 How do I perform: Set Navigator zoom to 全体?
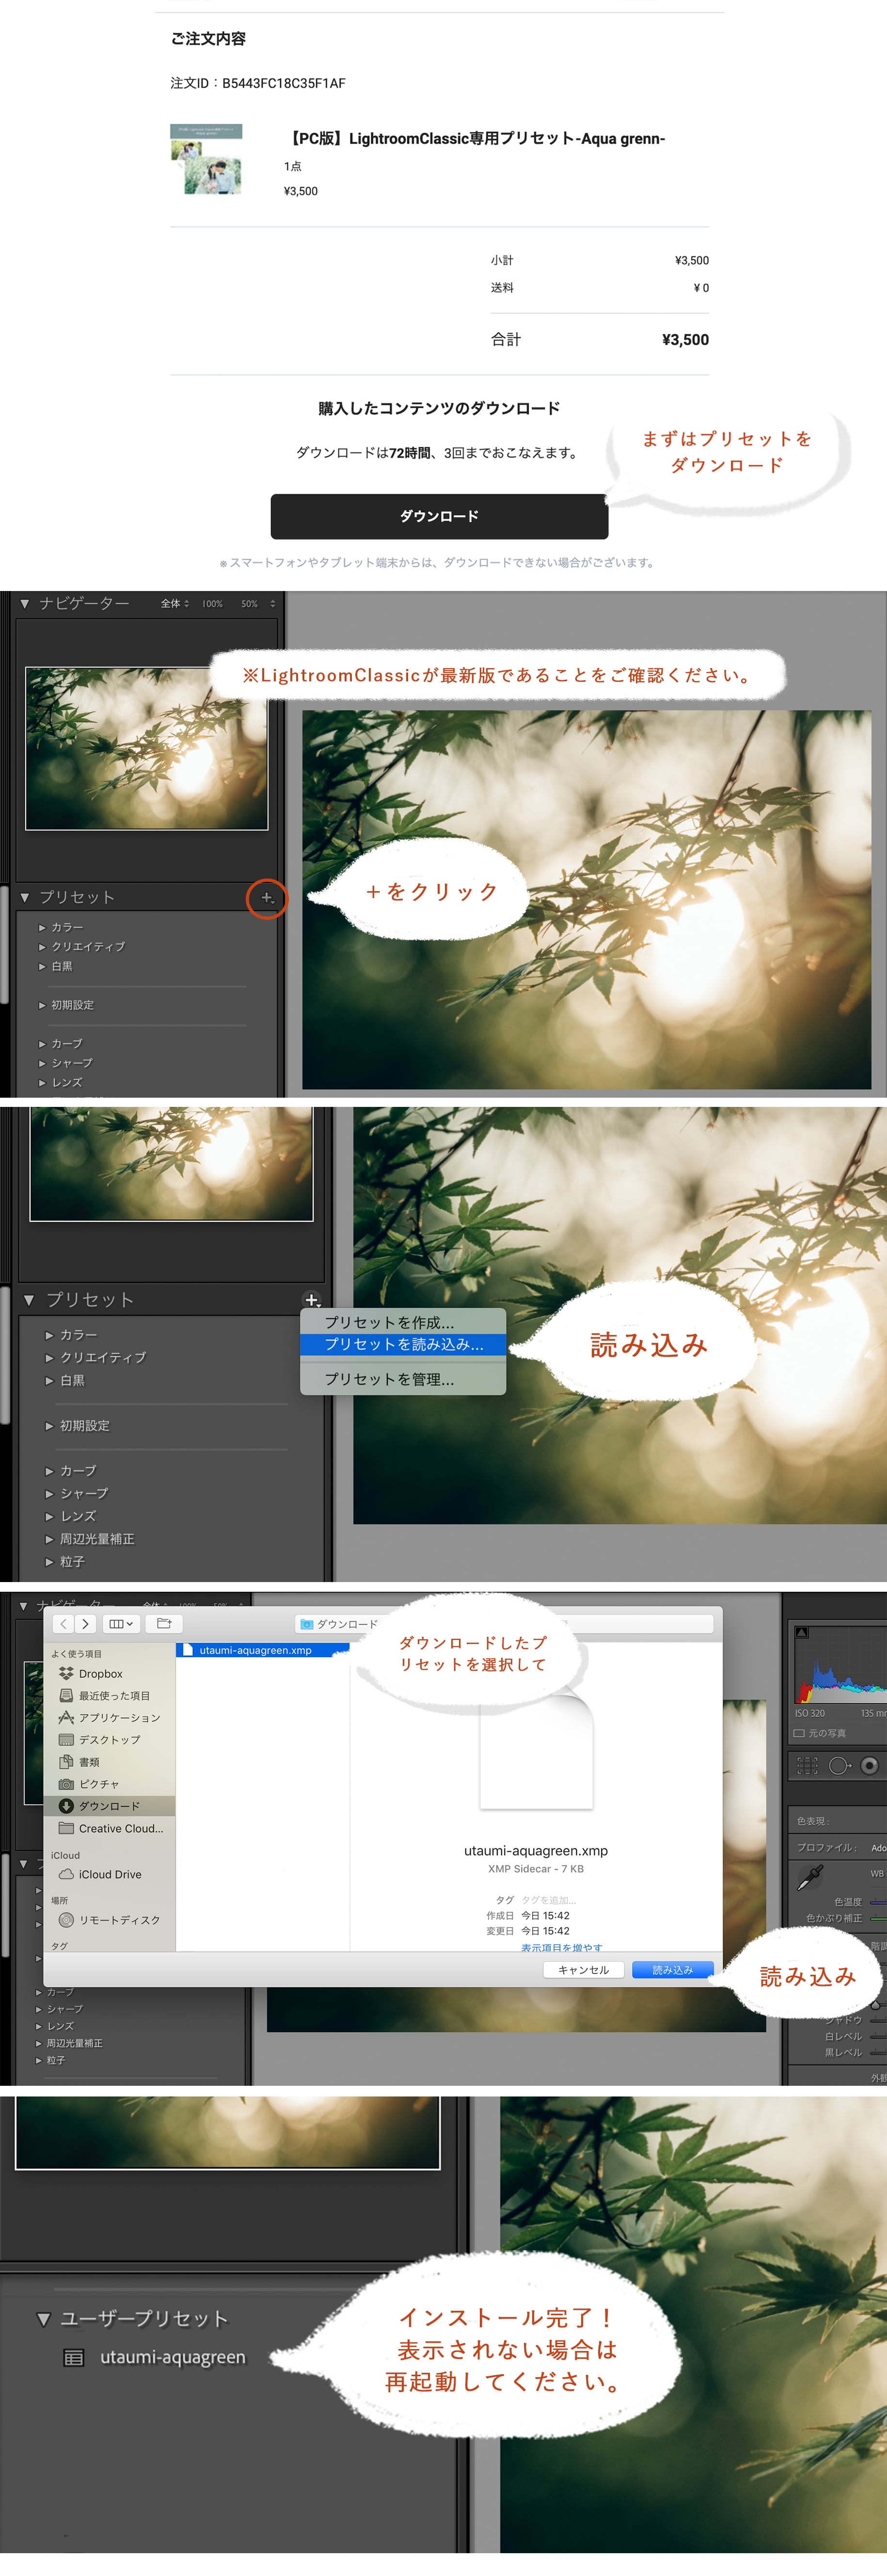pos(171,604)
